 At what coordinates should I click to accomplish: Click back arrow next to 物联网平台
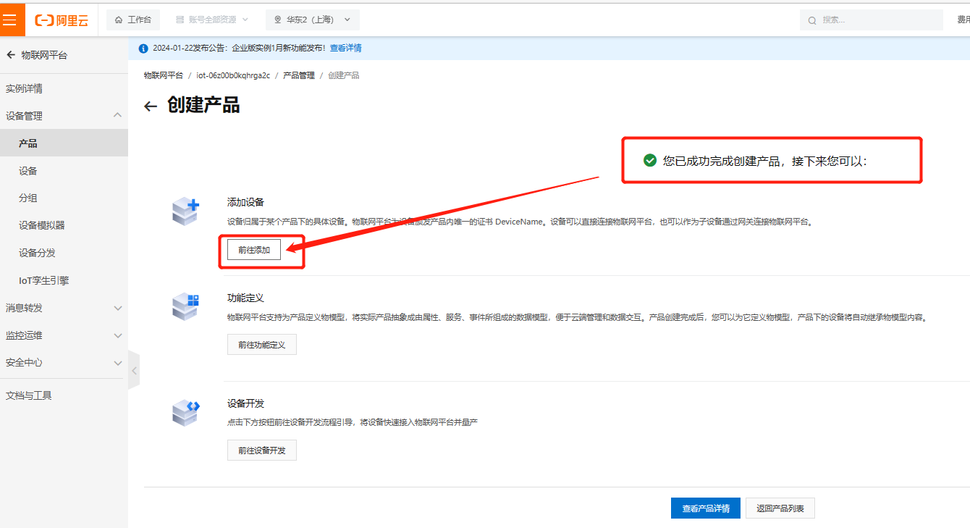pyautogui.click(x=10, y=55)
